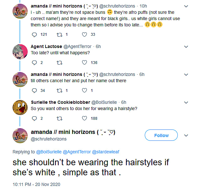The image size is (201, 190).
Task: Like Surielle the Cookieblobber's tweet
Action: point(84,119)
